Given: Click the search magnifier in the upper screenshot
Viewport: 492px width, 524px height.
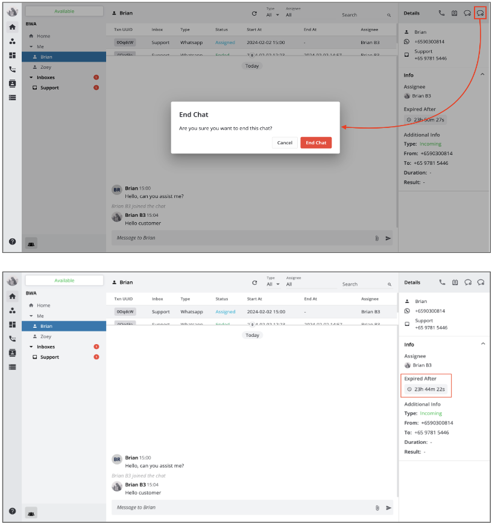Looking at the screenshot, I should click(389, 15).
